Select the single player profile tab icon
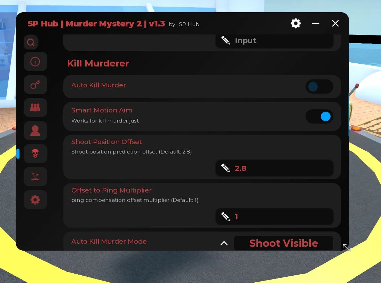This screenshot has height=283, width=381. (x=35, y=131)
